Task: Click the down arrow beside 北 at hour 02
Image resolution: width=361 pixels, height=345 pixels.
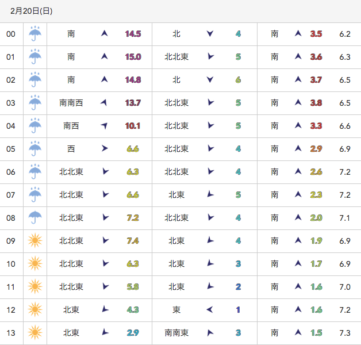Action: (210, 80)
